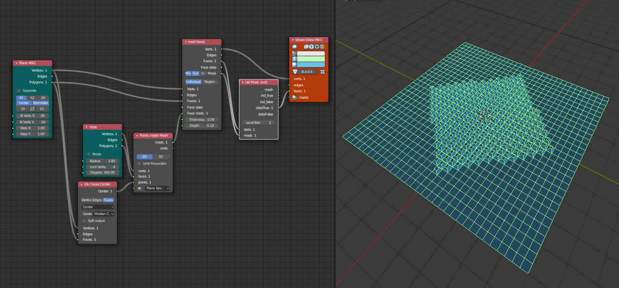The height and width of the screenshot is (288, 619).
Task: Click the arrow icon button on Points Inside Mesh
Action: click(139, 188)
